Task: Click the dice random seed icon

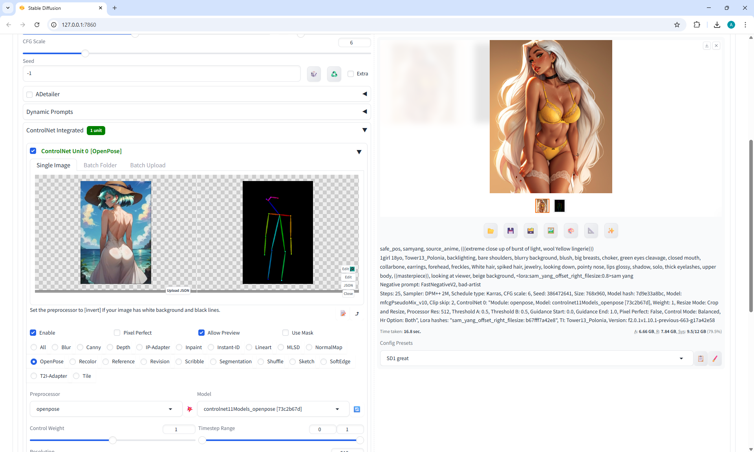Action: [x=314, y=74]
